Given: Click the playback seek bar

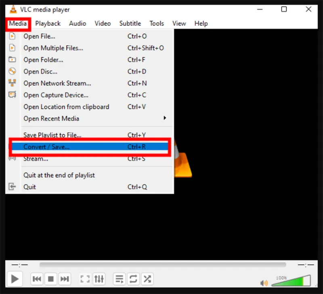Looking at the screenshot, I should [163, 265].
